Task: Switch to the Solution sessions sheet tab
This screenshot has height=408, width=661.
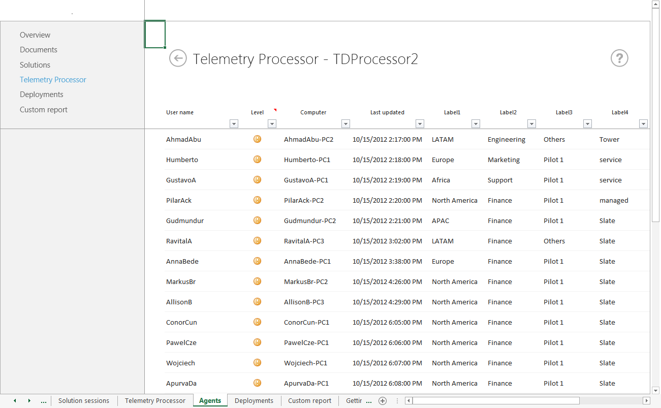Action: coord(84,400)
